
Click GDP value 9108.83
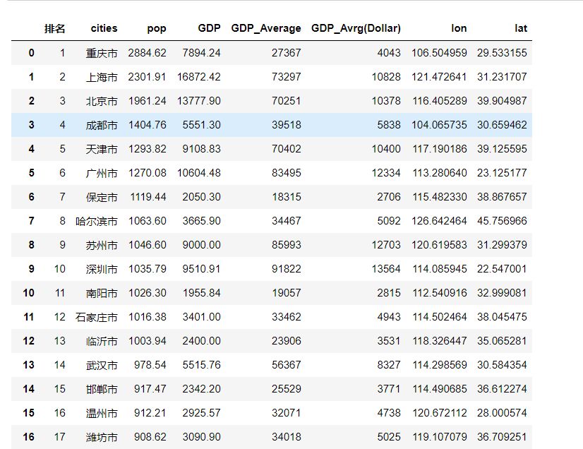pos(202,149)
